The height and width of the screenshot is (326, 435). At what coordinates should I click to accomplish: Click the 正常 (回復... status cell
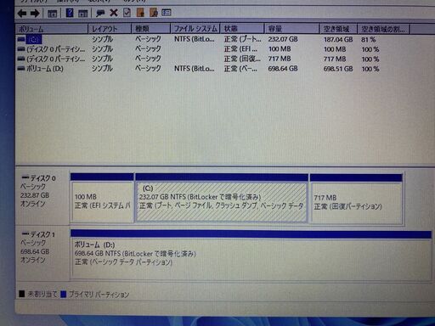click(x=242, y=59)
